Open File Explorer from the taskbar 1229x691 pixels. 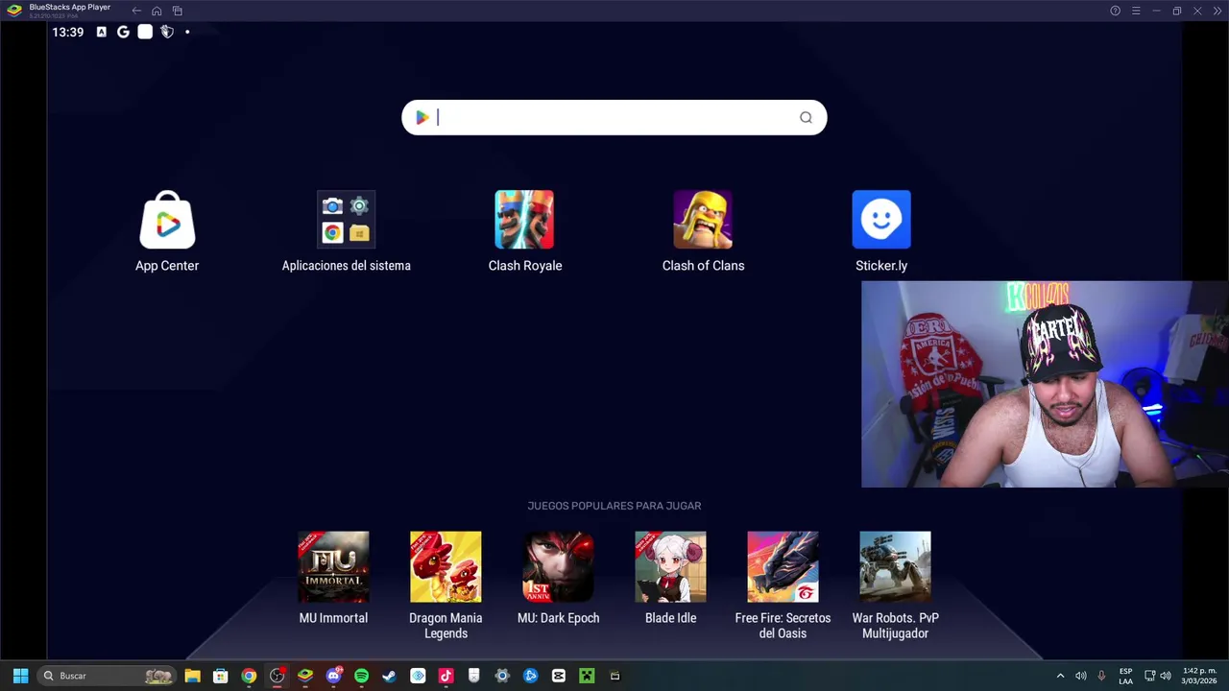(x=192, y=676)
